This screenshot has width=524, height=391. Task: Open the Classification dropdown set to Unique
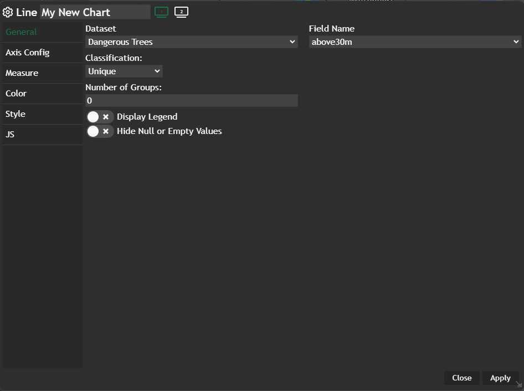(124, 71)
